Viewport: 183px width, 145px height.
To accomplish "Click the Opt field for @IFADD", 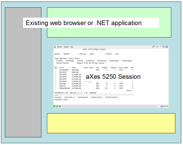I will [56, 83].
